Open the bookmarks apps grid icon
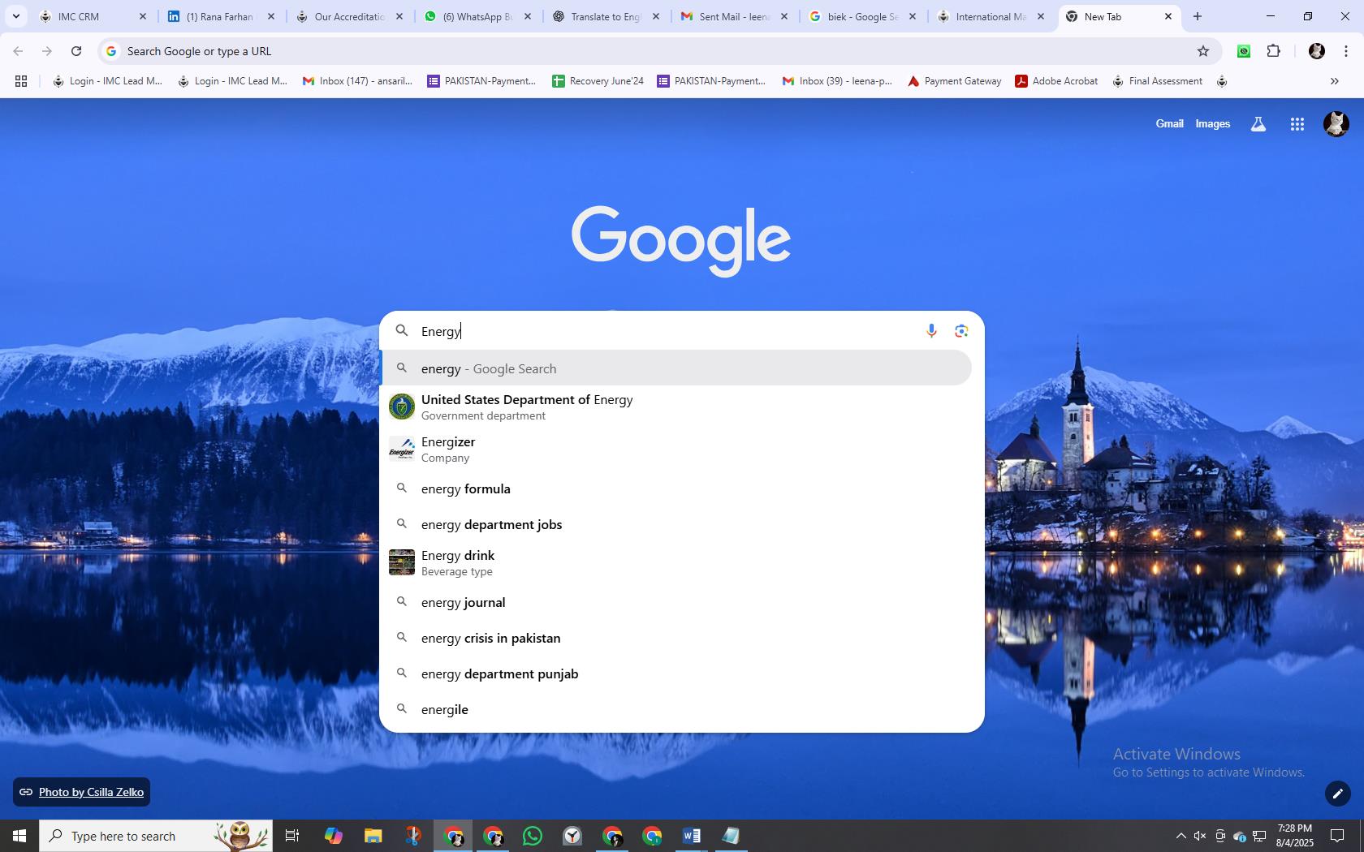The height and width of the screenshot is (852, 1364). tap(21, 81)
